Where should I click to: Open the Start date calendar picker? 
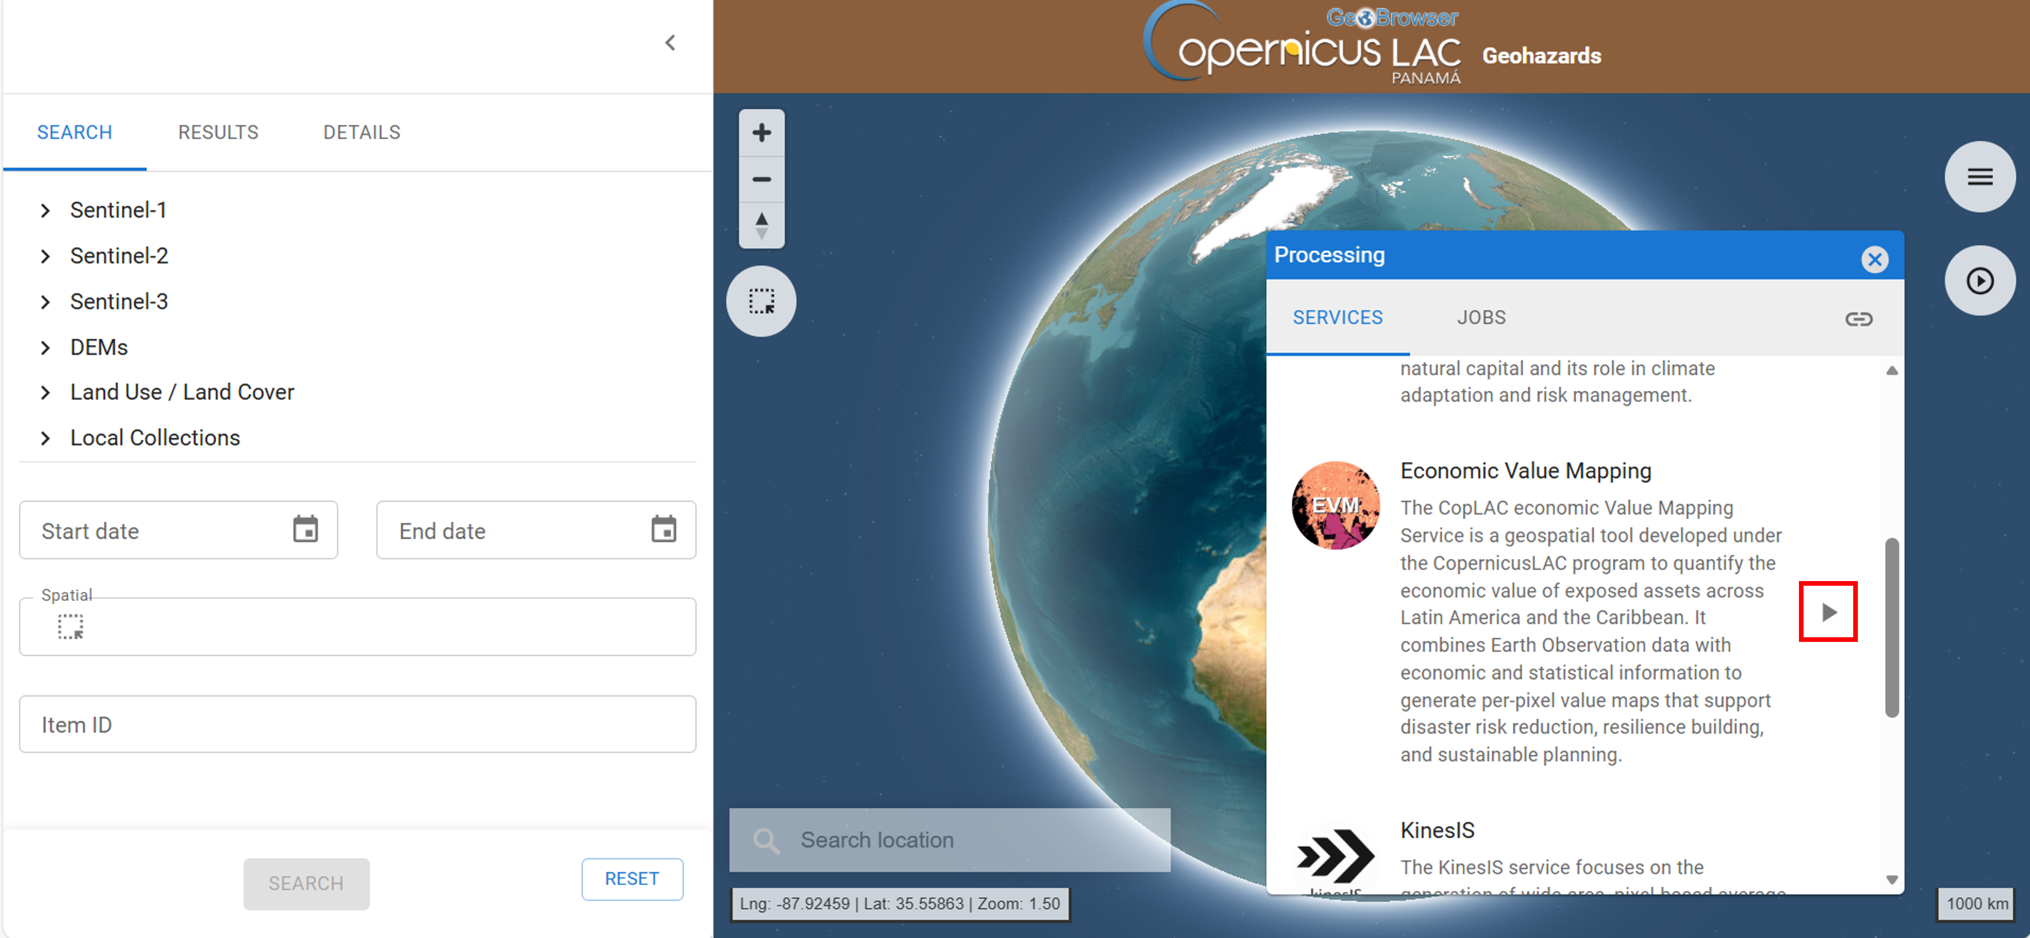pyautogui.click(x=305, y=529)
